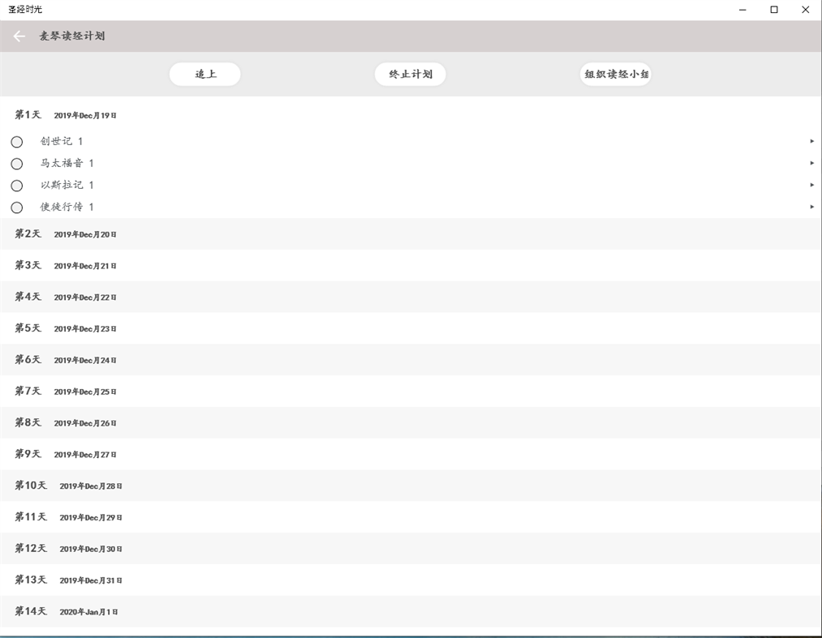Screen dimensions: 822x638
Task: Navigate back using the back arrow
Action: tap(18, 36)
